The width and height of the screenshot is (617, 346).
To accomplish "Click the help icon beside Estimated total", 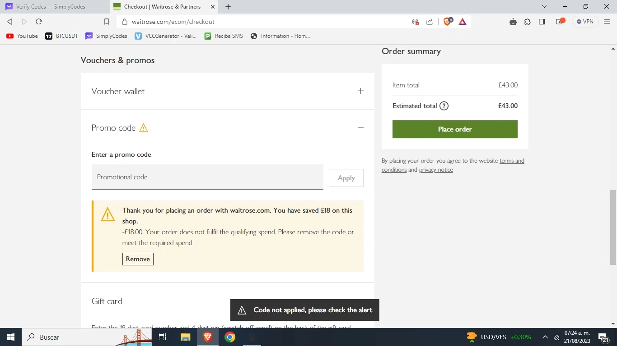I will click(x=444, y=106).
